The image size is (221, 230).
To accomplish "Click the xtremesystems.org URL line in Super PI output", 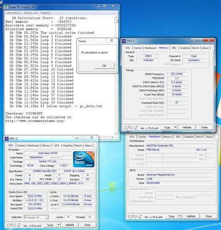I will coord(35,121).
